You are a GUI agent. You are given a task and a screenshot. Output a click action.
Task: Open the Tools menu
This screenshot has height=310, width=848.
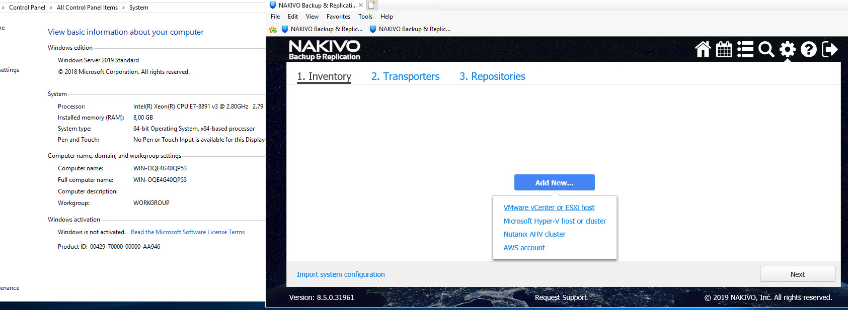[x=365, y=17]
